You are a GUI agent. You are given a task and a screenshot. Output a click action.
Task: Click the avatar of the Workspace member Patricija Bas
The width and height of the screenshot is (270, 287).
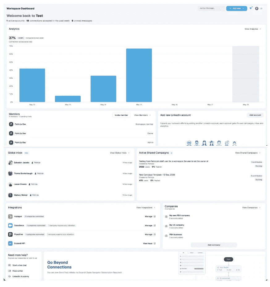point(11,124)
